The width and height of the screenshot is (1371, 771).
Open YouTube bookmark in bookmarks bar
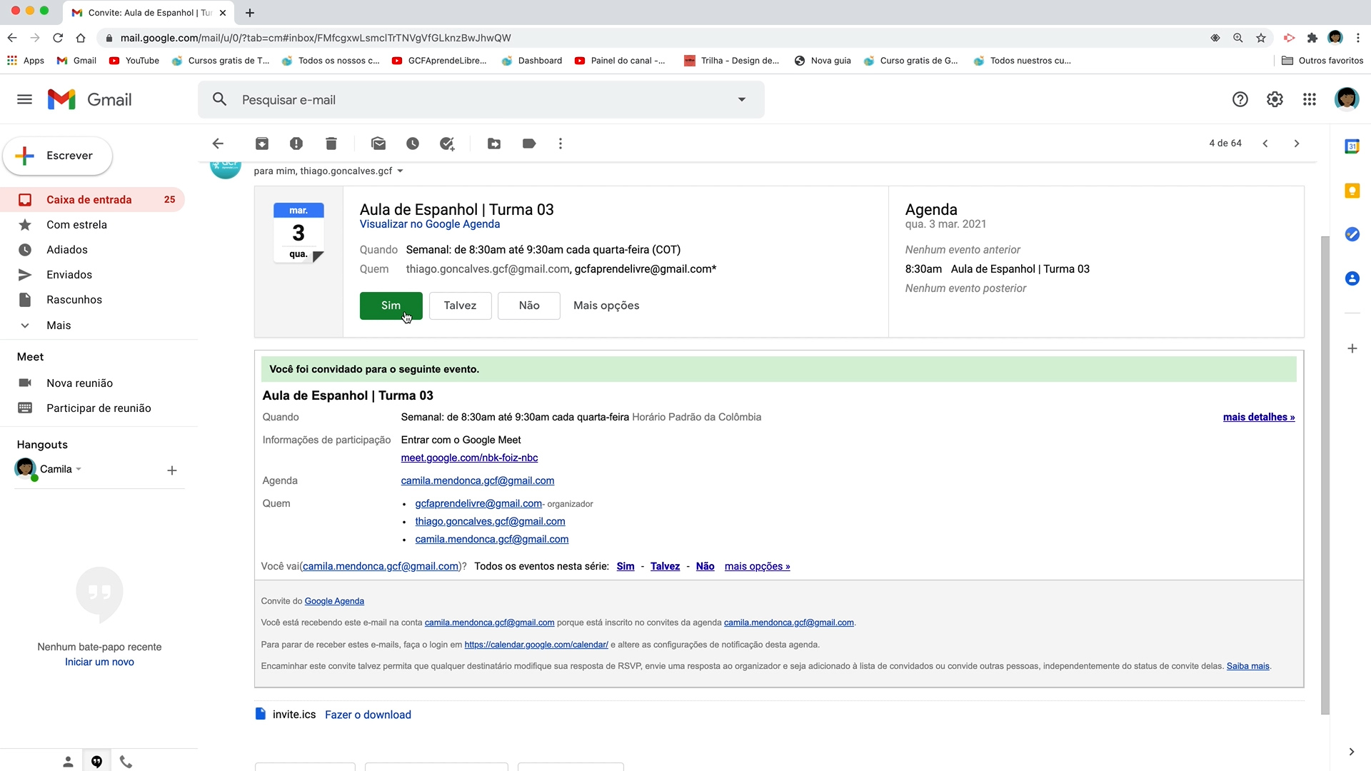point(134,61)
